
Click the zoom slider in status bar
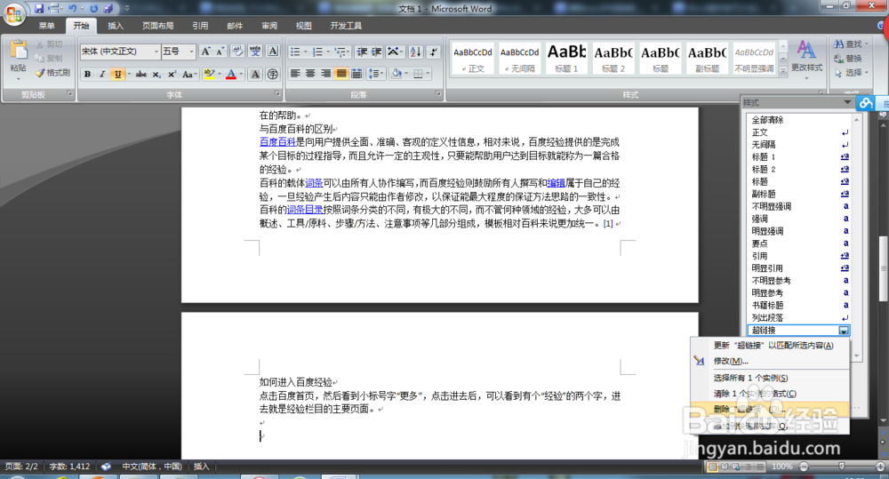point(841,467)
